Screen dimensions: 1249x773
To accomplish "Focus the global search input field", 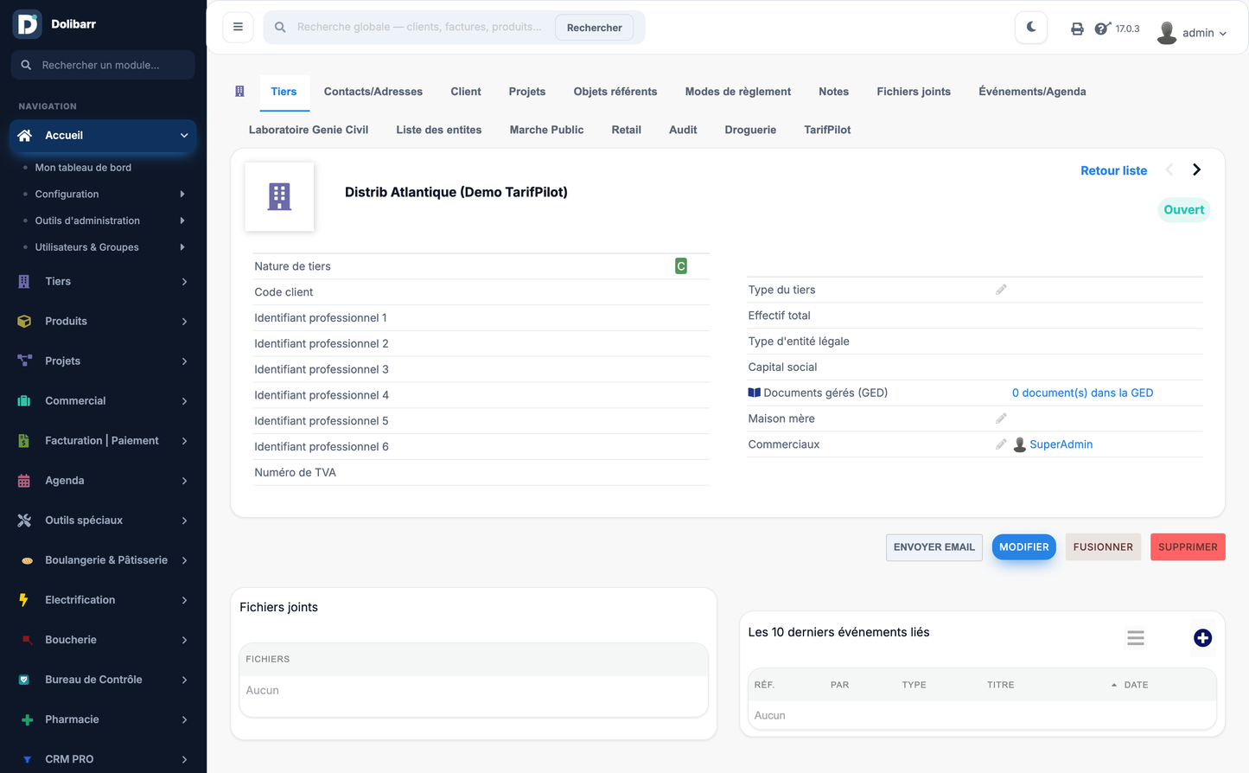I will click(x=420, y=27).
